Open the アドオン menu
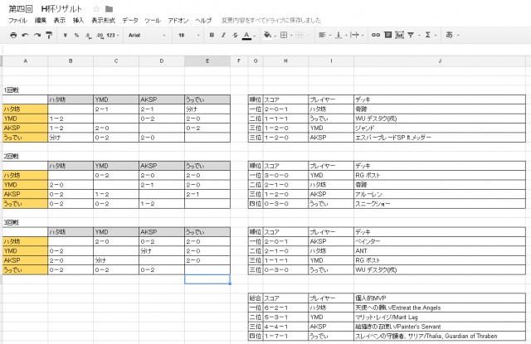 (178, 21)
